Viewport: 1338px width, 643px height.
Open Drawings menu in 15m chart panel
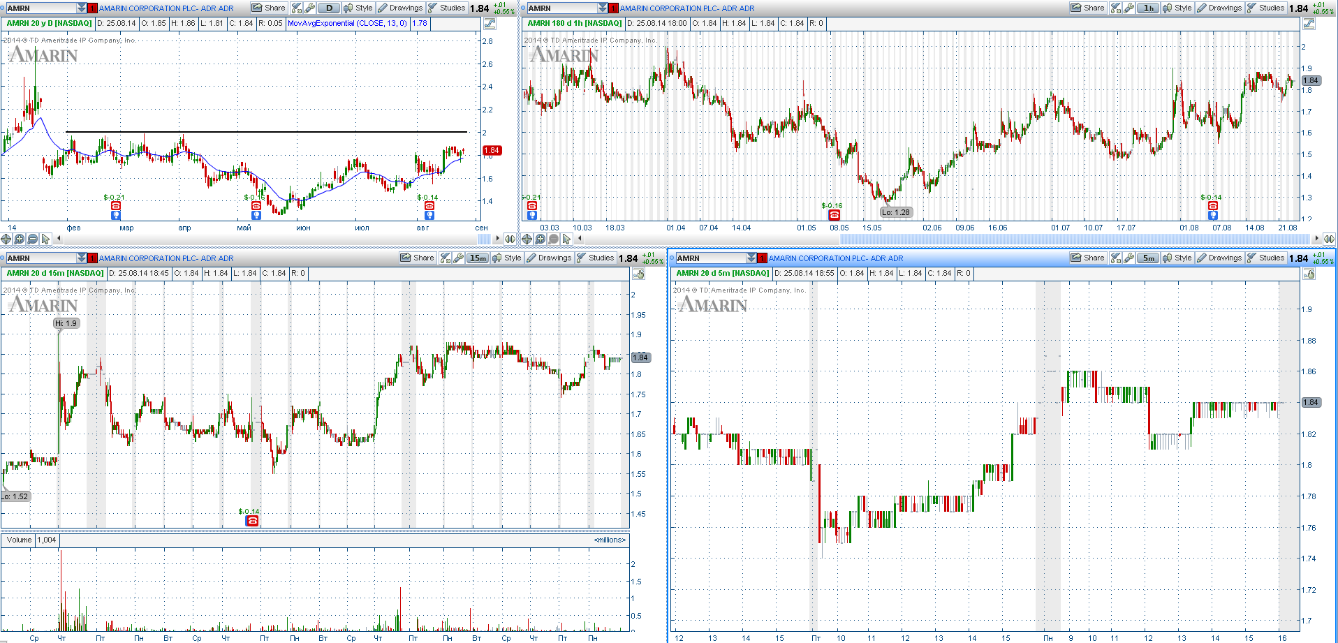click(549, 258)
